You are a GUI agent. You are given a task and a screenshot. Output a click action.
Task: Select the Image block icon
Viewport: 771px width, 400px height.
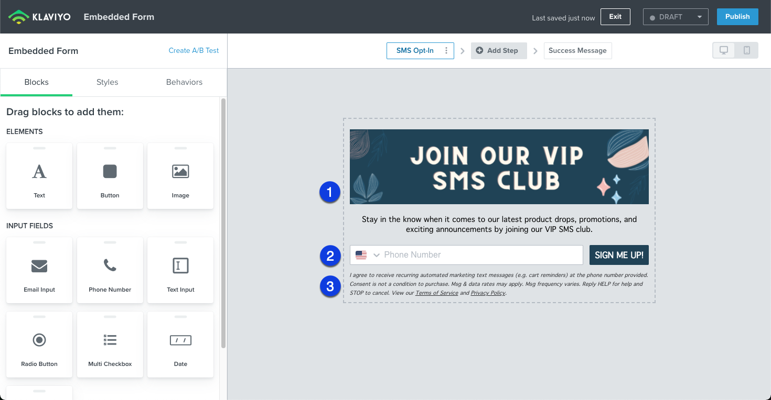(x=180, y=171)
